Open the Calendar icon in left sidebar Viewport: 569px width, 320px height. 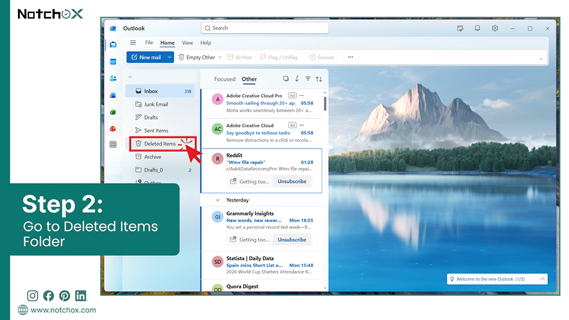(x=113, y=62)
